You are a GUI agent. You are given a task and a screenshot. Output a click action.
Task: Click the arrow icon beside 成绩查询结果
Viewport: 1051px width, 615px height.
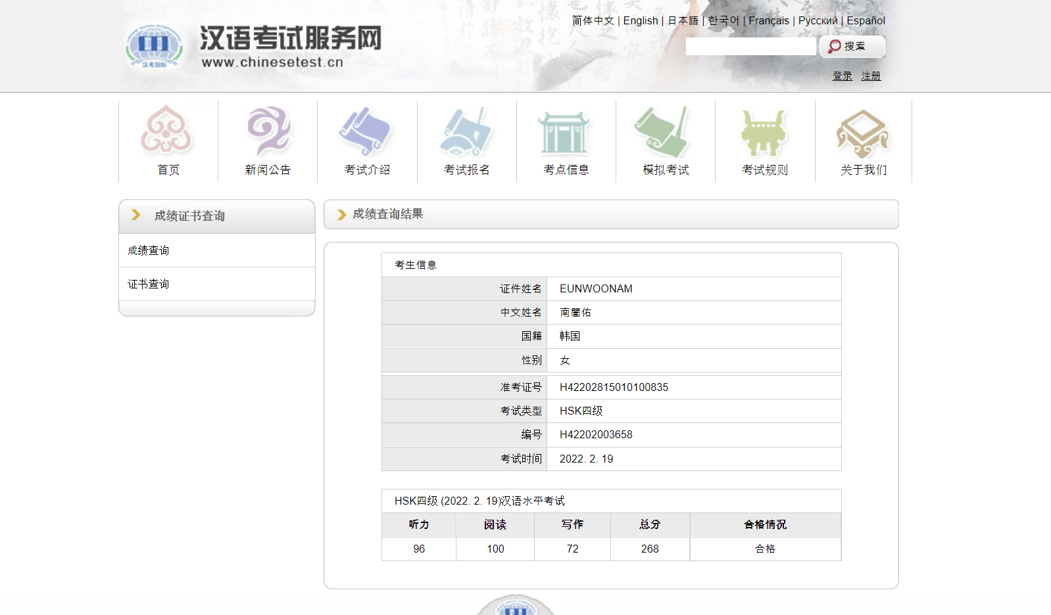click(341, 215)
